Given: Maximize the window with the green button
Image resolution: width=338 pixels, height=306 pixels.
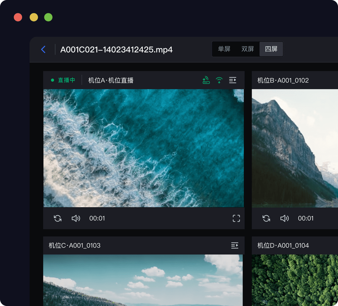Looking at the screenshot, I should 48,17.
